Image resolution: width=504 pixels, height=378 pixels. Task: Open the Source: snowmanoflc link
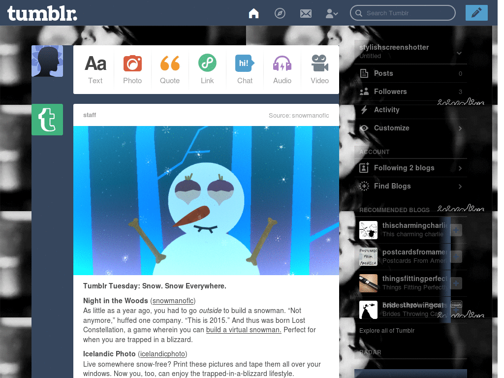pyautogui.click(x=299, y=115)
